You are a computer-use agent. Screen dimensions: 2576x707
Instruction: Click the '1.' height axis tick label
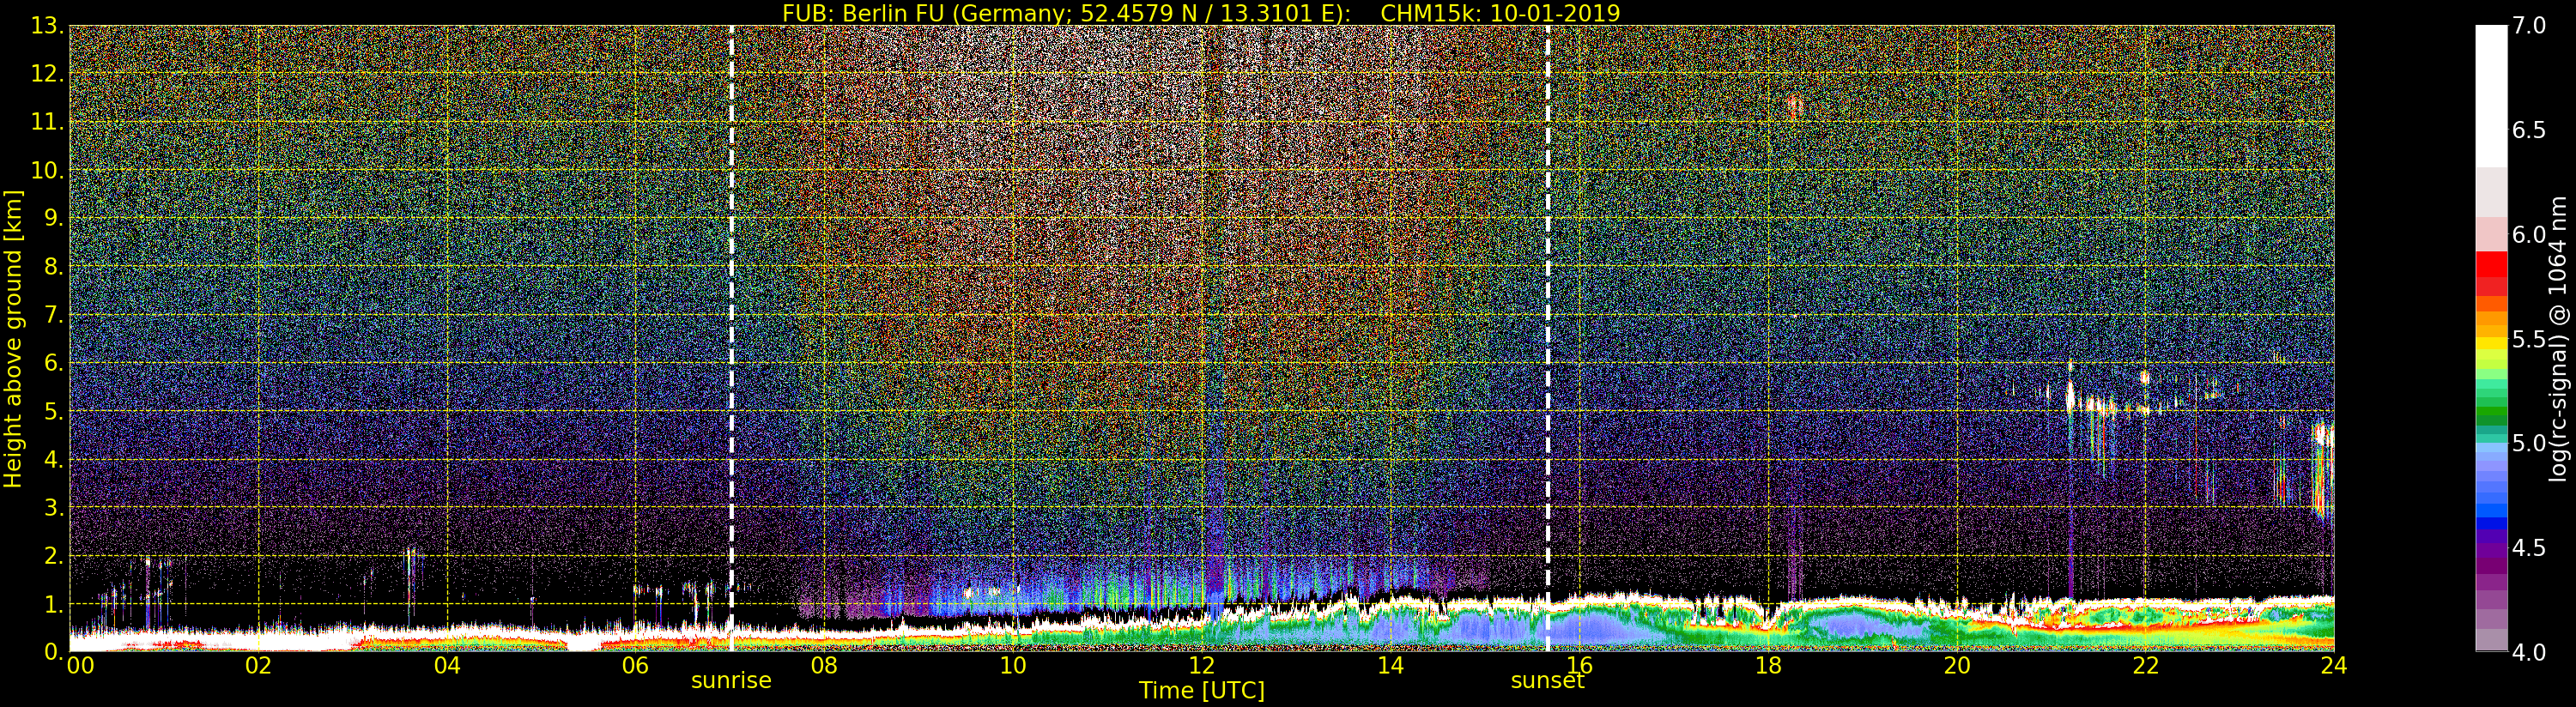54,604
